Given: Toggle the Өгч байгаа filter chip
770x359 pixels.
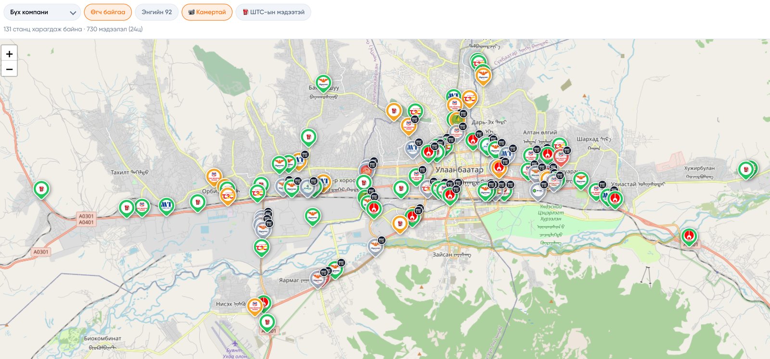Looking at the screenshot, I should coord(108,12).
